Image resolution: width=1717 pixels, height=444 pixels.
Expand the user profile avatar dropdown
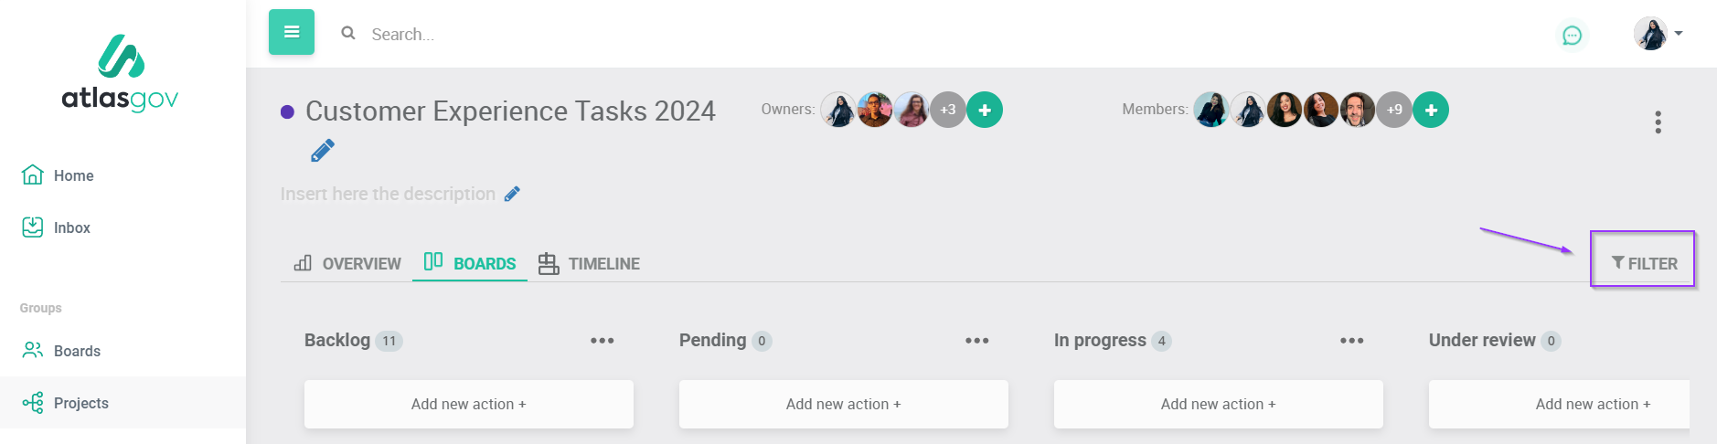click(x=1658, y=34)
